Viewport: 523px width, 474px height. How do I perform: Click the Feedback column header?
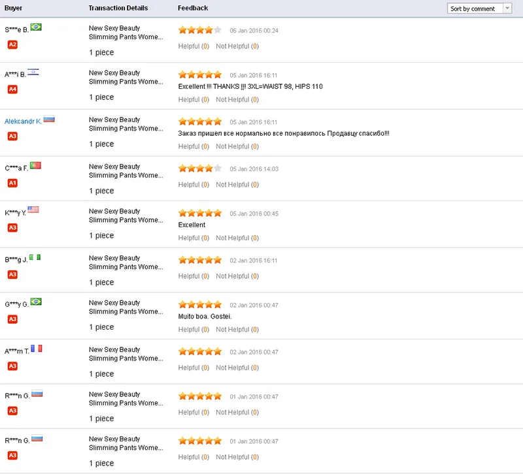[193, 8]
